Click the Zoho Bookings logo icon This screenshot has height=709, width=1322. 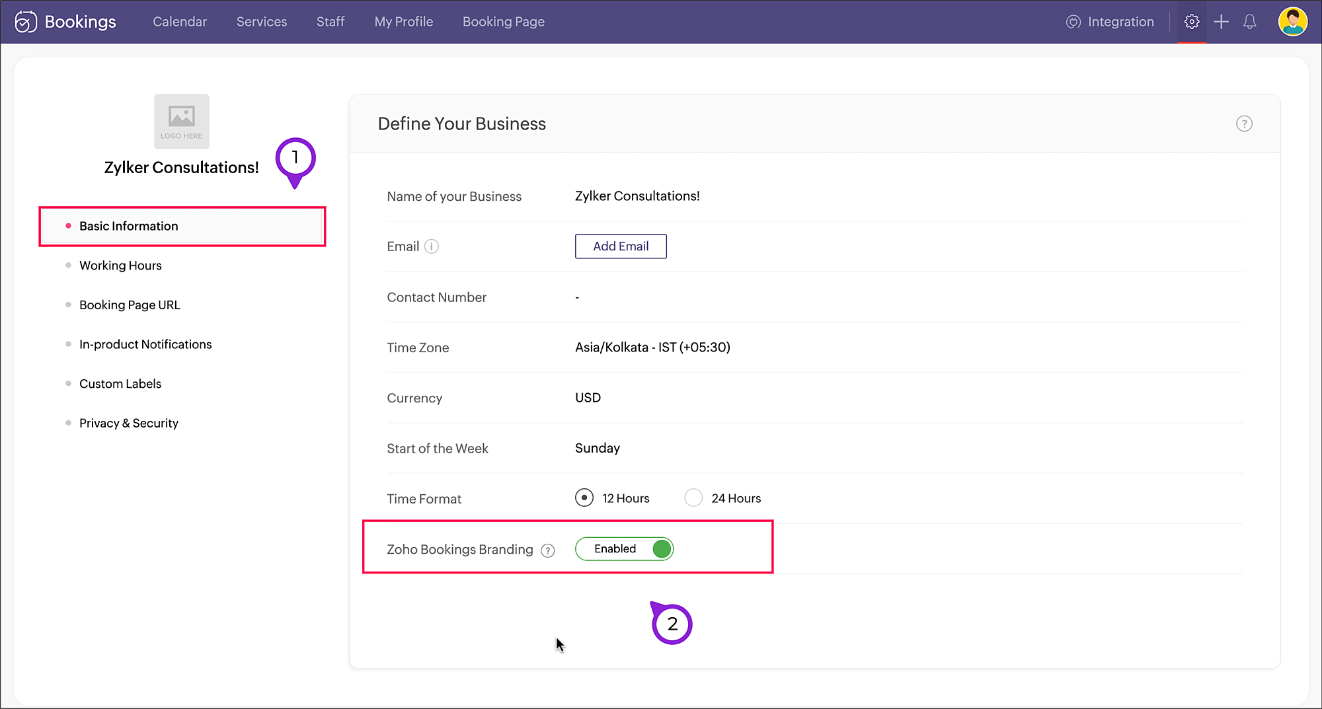26,22
